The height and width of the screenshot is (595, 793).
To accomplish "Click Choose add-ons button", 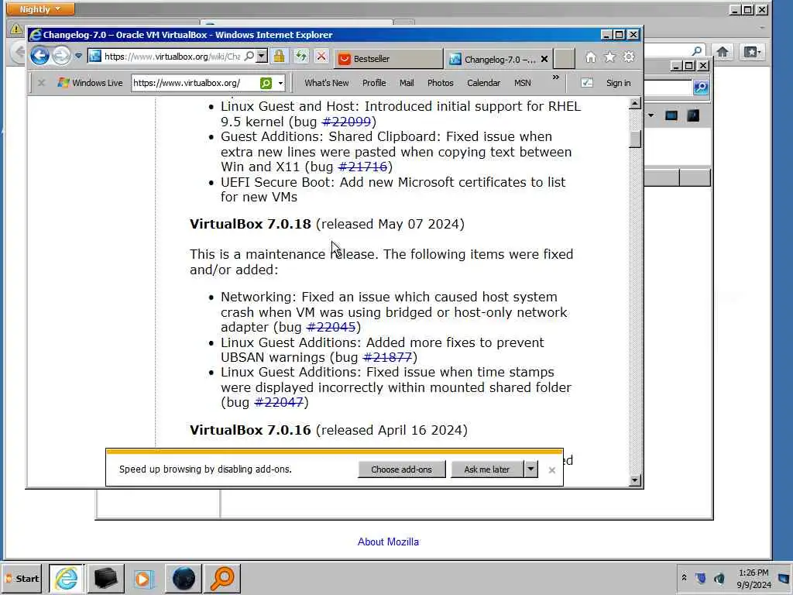I will pyautogui.click(x=402, y=469).
